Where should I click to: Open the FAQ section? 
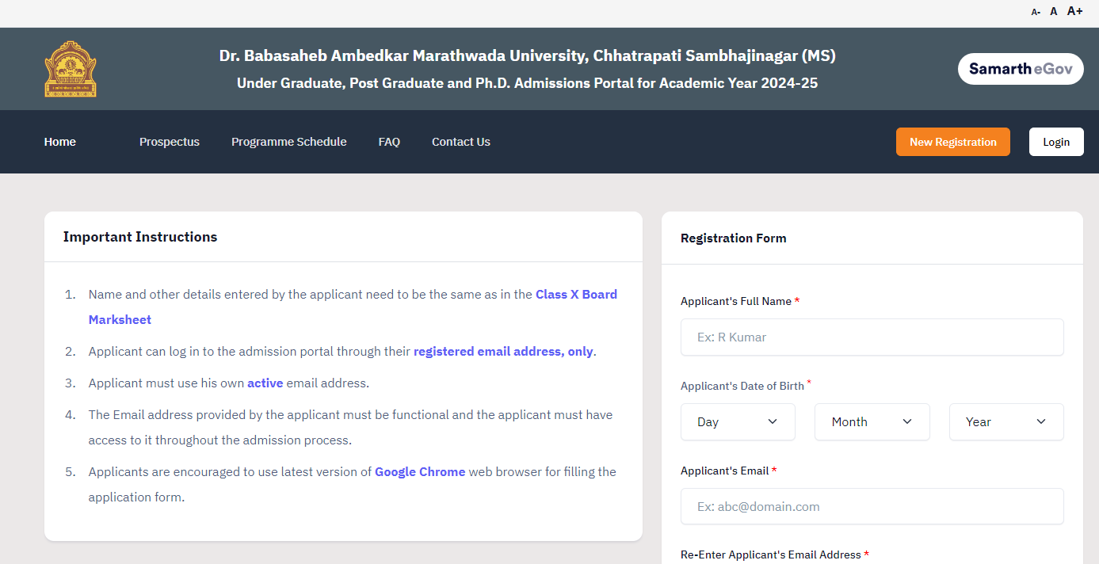(x=389, y=141)
